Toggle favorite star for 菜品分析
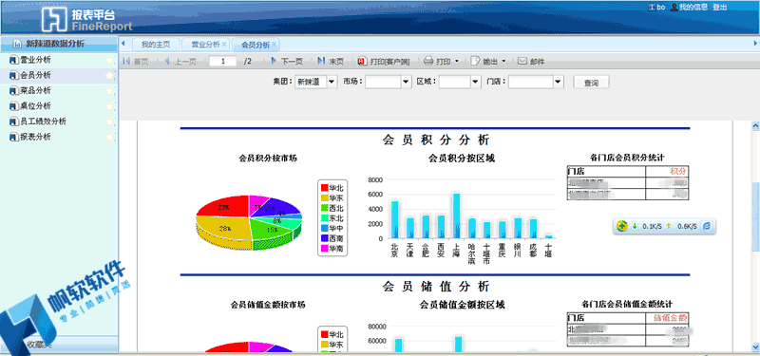 110,90
